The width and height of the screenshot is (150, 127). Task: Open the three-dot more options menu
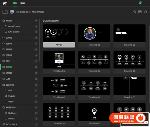pyautogui.click(x=145, y=3)
